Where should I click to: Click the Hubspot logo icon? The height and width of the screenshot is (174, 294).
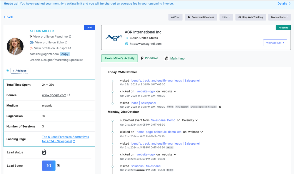(x=31, y=48)
